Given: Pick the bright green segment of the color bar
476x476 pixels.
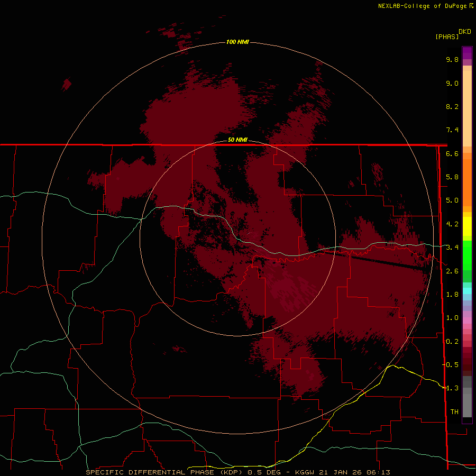Looking at the screenshot, I should 467,255.
